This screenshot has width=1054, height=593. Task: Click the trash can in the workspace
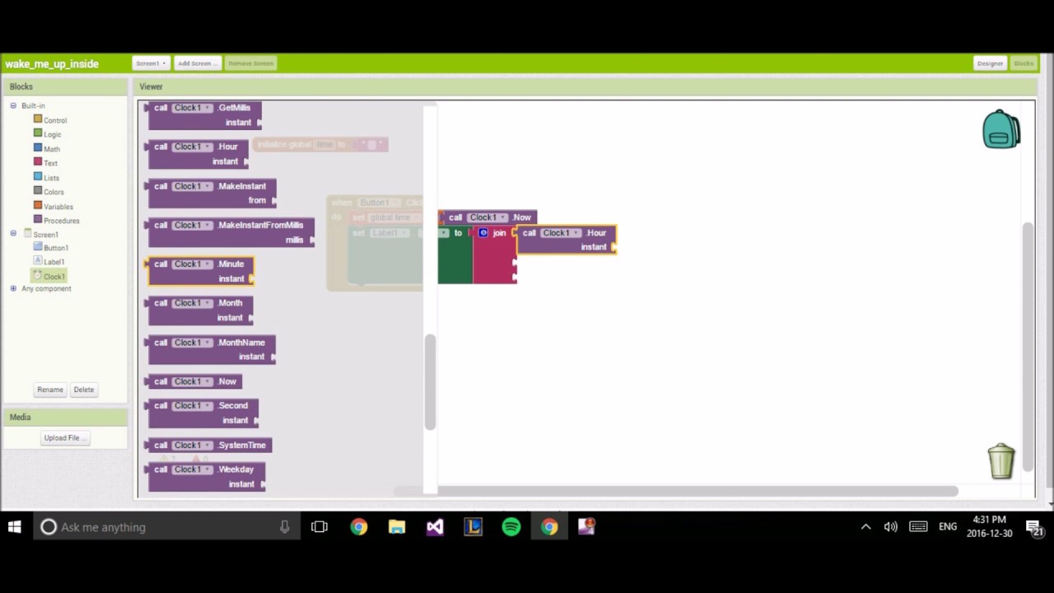tap(1001, 461)
